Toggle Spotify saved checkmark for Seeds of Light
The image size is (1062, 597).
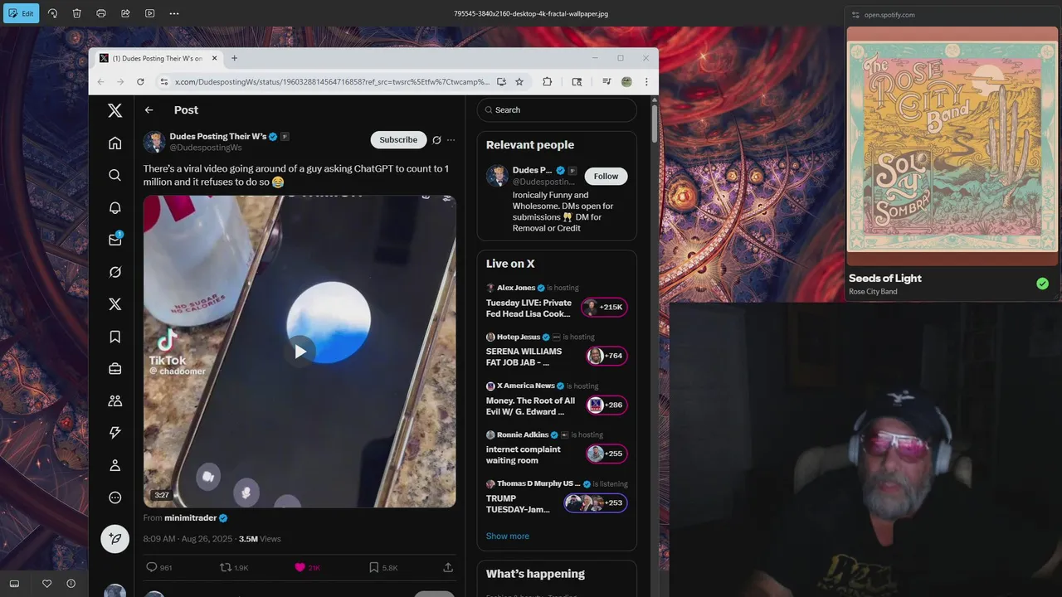(1042, 284)
